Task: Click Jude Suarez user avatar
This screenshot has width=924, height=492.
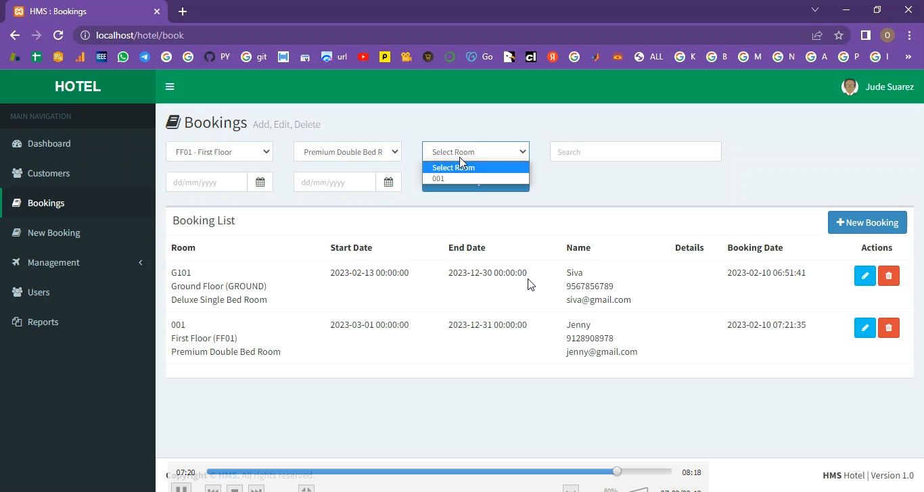Action: pyautogui.click(x=850, y=87)
